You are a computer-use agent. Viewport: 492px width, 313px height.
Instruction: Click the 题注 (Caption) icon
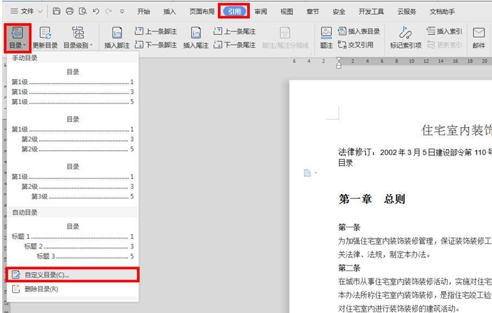tap(327, 32)
